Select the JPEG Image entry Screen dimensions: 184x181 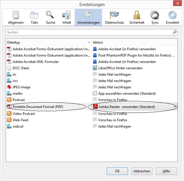click(x=49, y=87)
